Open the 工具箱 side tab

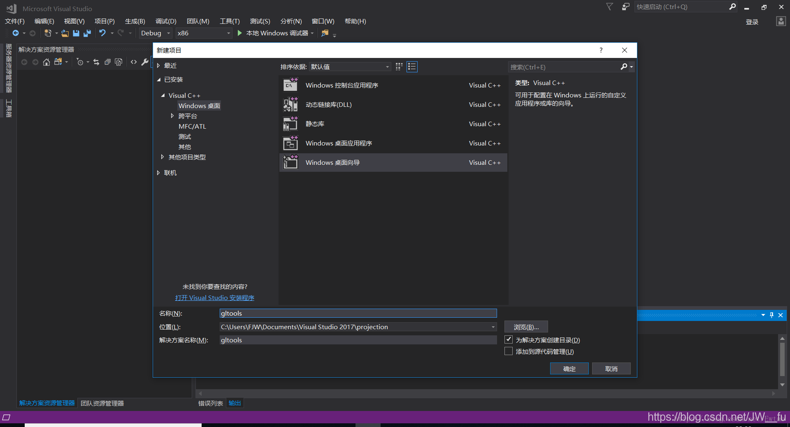tap(9, 108)
